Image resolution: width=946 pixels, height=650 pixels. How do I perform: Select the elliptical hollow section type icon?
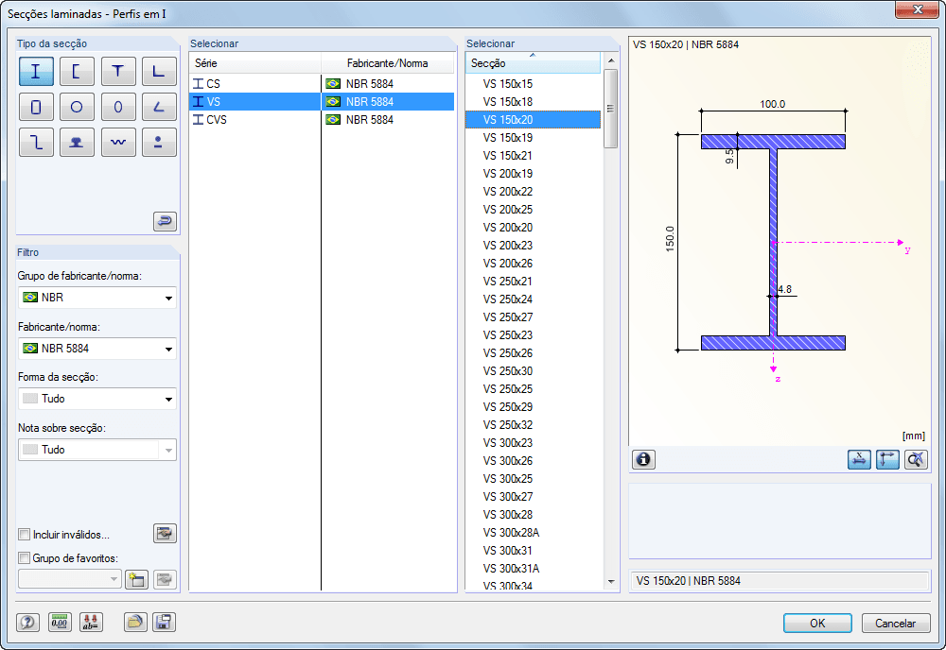coord(117,107)
